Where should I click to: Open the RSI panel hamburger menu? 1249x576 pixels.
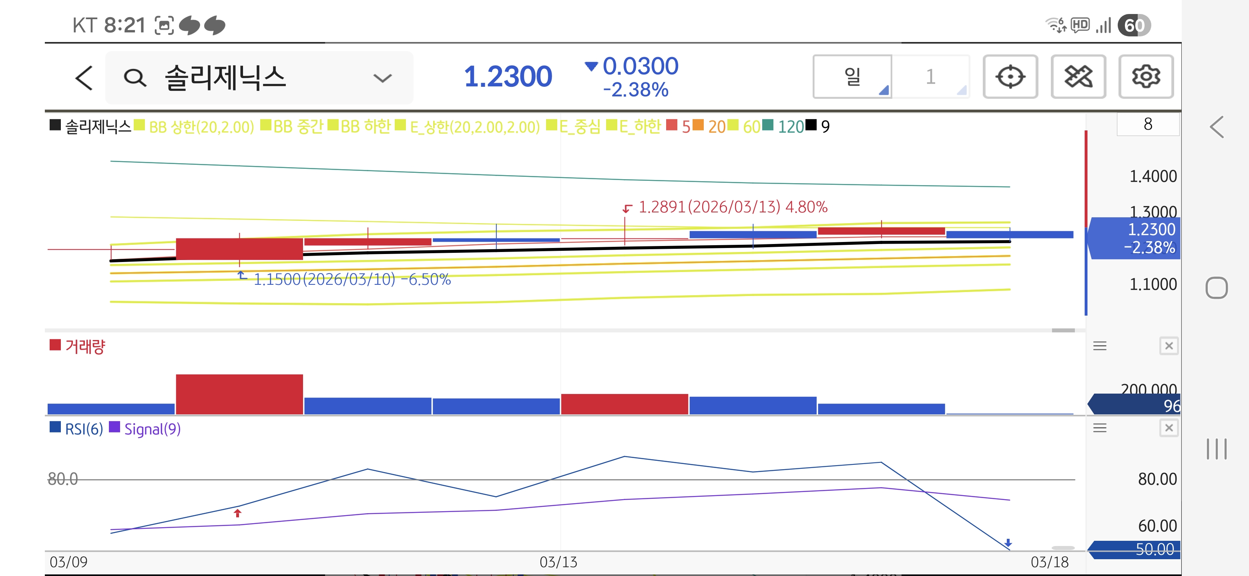(x=1099, y=428)
